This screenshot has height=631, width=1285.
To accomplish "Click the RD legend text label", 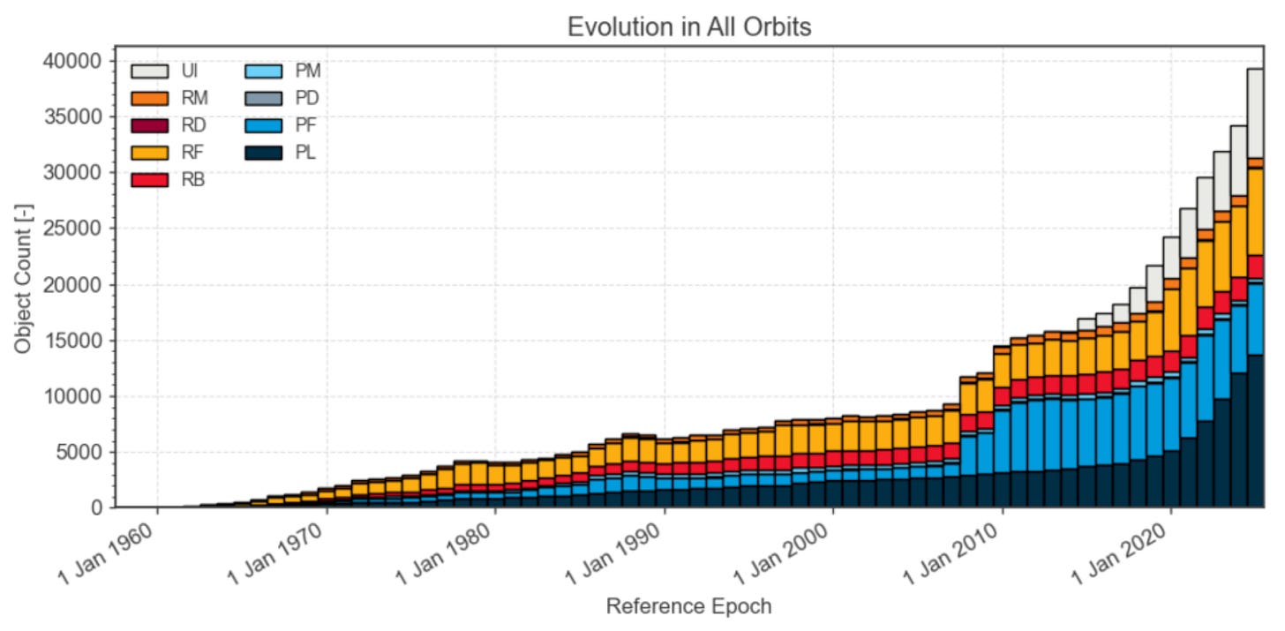I will 192,125.
